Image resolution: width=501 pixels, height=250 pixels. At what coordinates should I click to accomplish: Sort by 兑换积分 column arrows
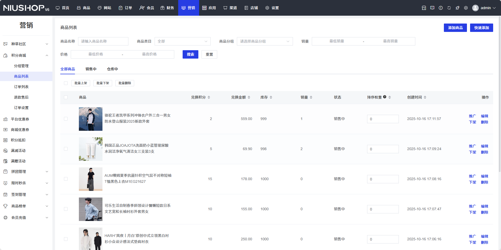tap(209, 97)
